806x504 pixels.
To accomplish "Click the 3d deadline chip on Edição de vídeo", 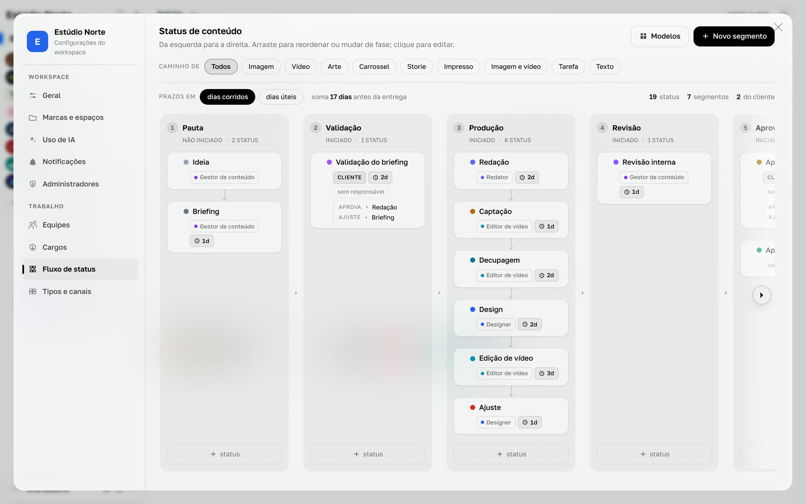I will (x=546, y=373).
